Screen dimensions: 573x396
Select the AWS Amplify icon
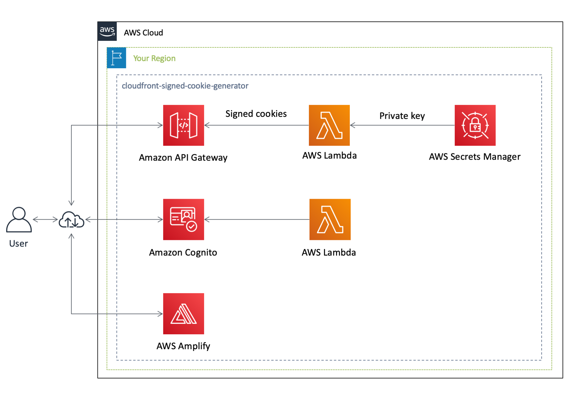[x=183, y=313]
